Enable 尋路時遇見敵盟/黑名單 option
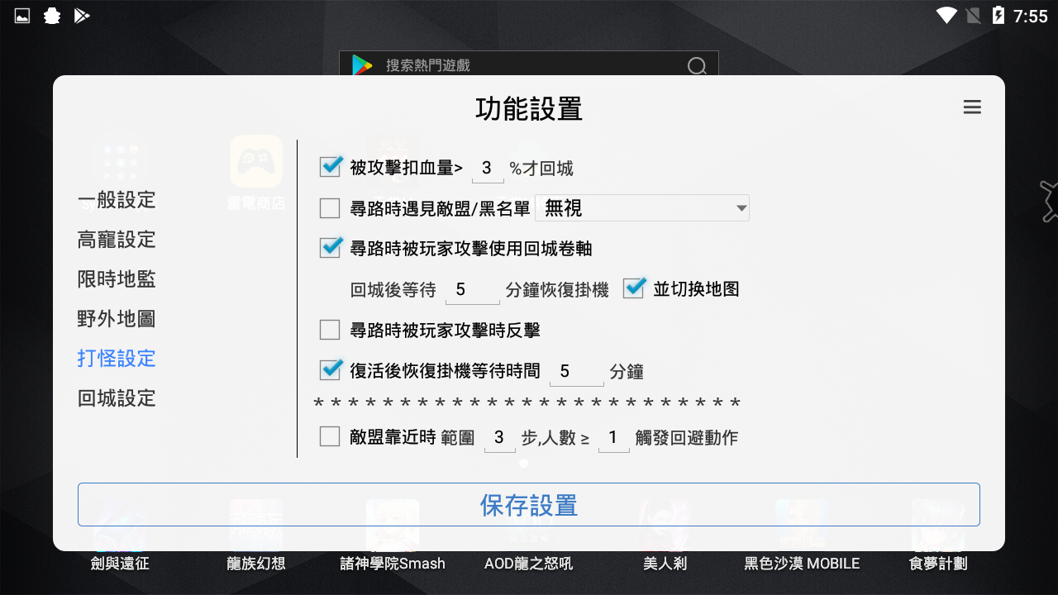 pos(330,208)
